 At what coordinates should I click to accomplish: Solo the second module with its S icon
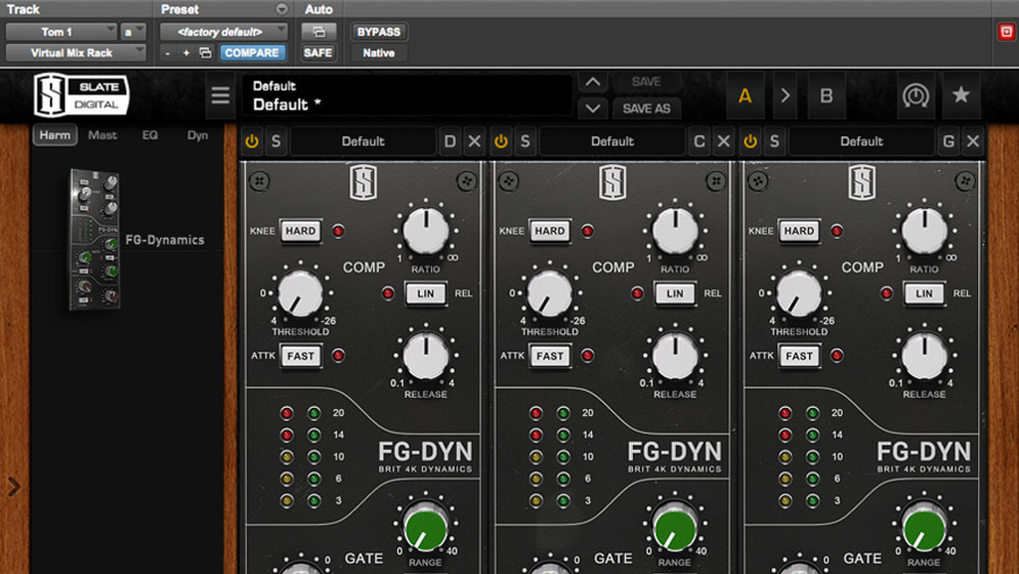click(525, 141)
